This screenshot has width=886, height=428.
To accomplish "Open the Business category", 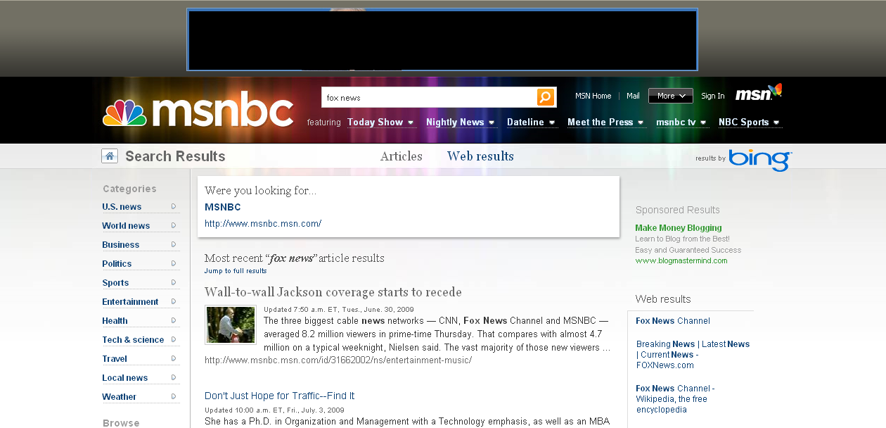I will (x=121, y=244).
